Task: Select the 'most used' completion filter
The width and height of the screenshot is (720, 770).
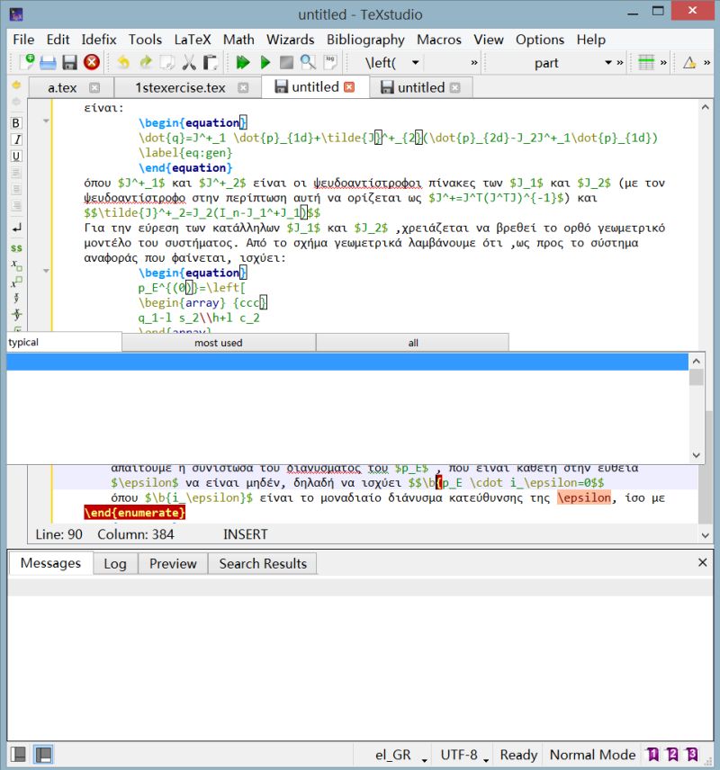Action: (x=218, y=343)
